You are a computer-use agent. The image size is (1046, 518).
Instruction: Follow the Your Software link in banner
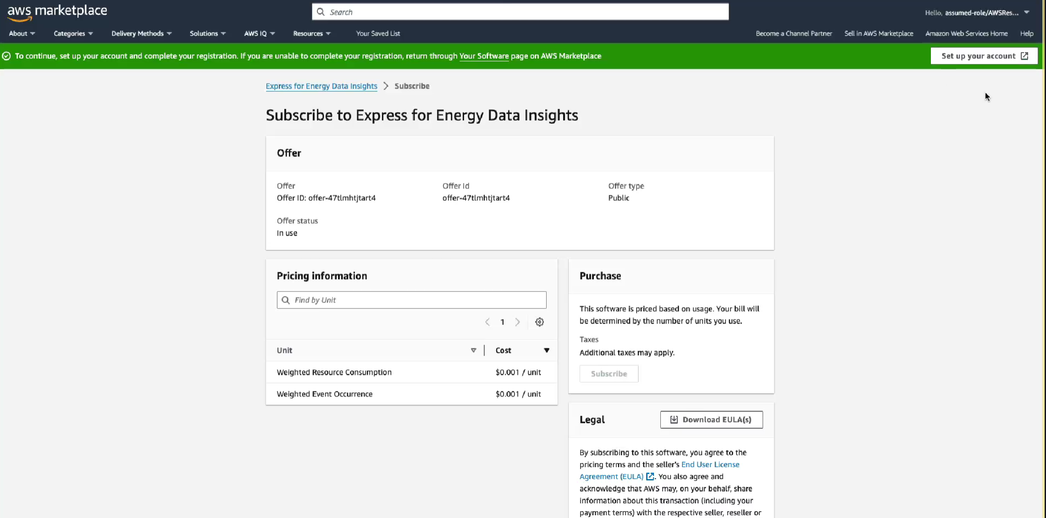484,56
